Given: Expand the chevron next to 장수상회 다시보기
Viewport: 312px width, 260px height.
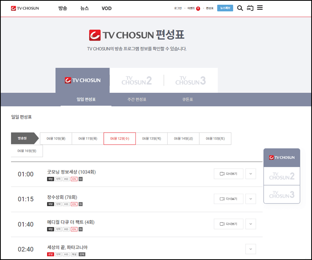Looking at the screenshot, I should point(251,199).
